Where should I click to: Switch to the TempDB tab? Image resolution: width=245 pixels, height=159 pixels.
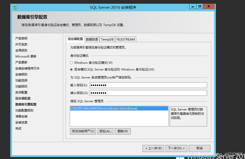[x=107, y=39]
